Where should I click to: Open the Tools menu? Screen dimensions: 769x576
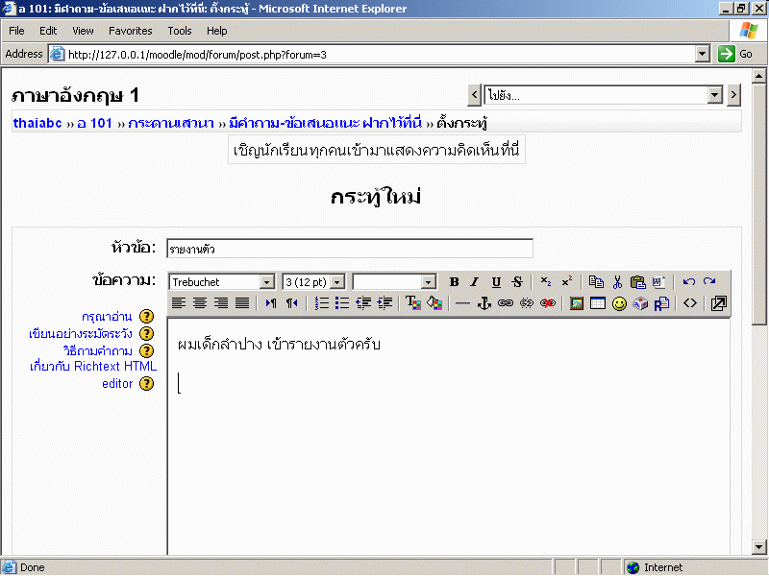(180, 31)
